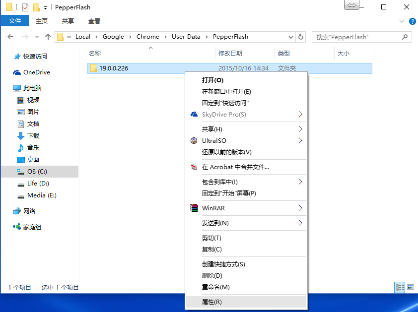Expand the UltraISO submenu

246,141
